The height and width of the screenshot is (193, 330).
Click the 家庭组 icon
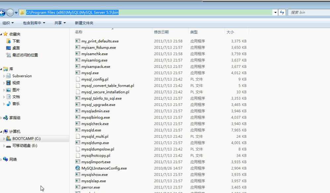coord(6,118)
